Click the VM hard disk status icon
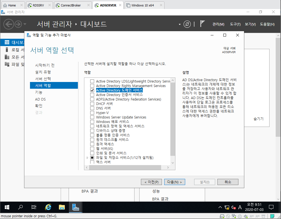 pyautogui.click(x=222, y=216)
